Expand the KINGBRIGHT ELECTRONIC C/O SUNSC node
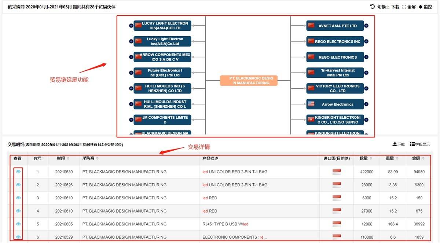The width and height of the screenshot is (440, 243). click(x=366, y=120)
